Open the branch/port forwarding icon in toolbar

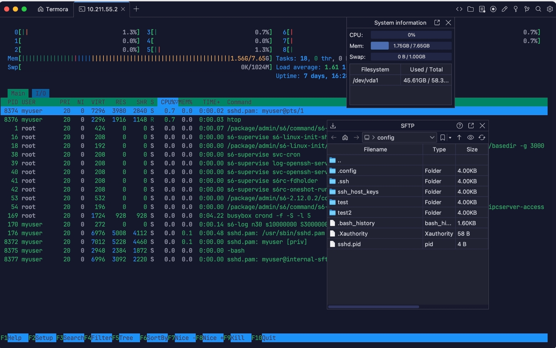coord(527,9)
